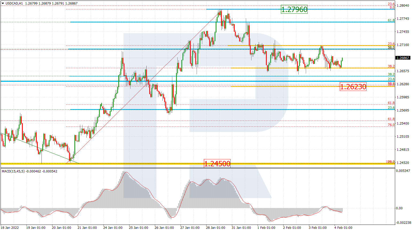Screen dimensions: 412x231
Task: Click the 1.27745 price axis value
Action: [403, 18]
